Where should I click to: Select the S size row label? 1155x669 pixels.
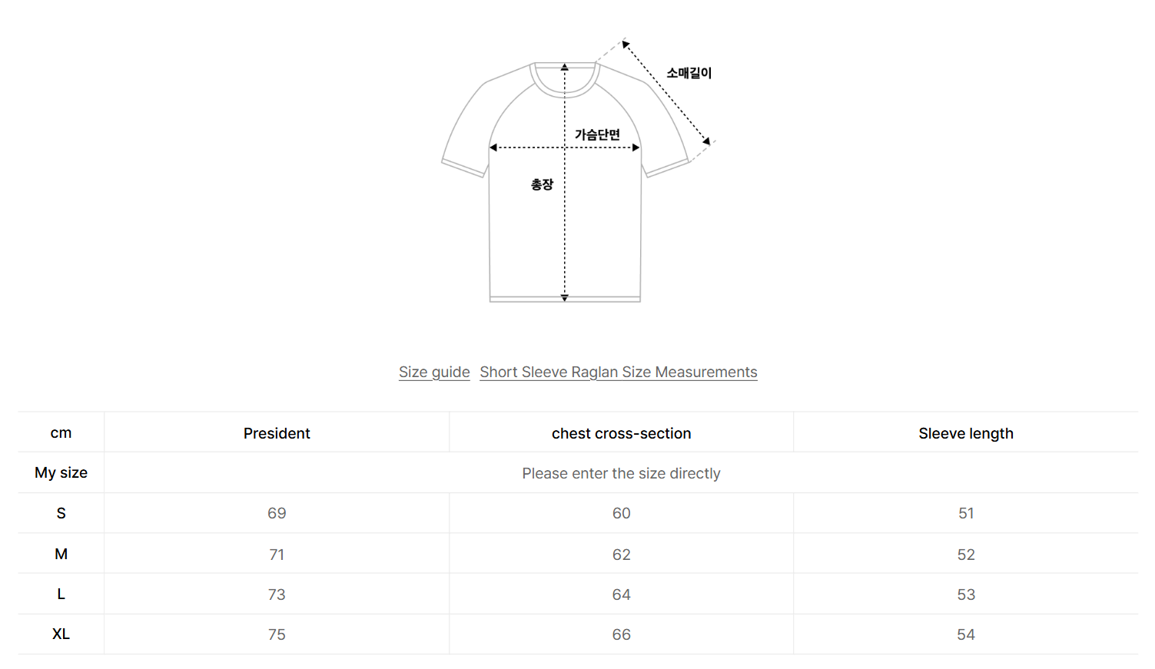point(61,513)
